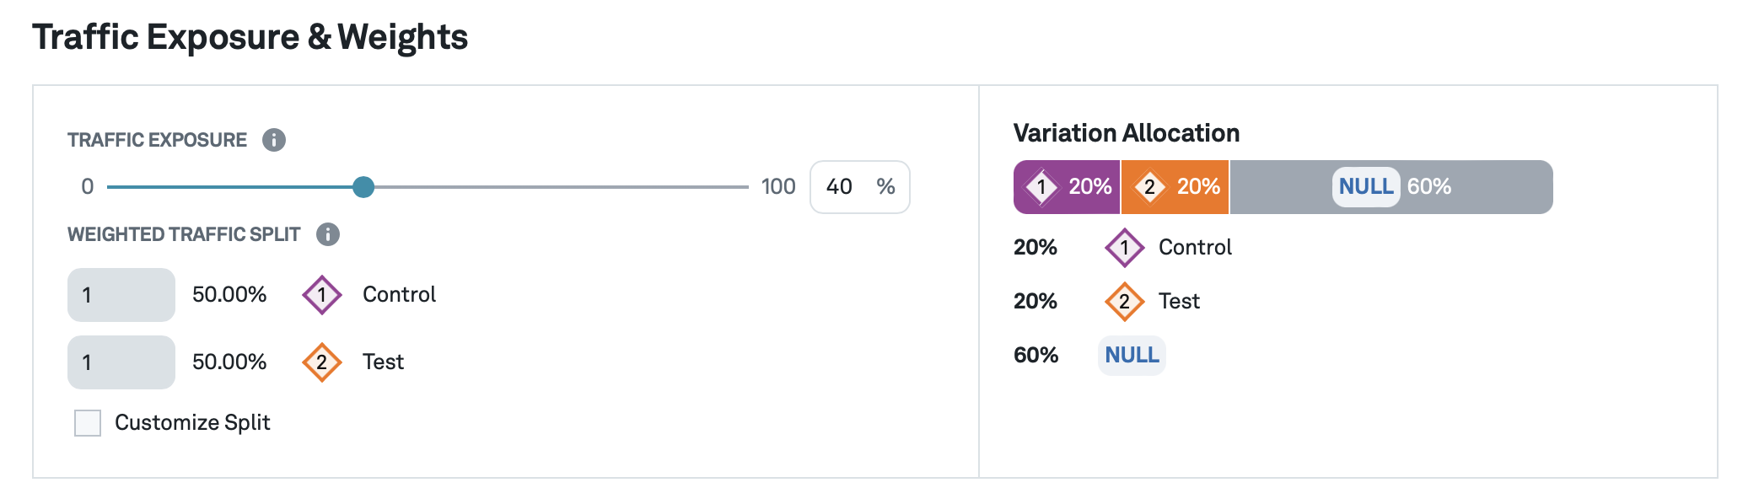Click the Control diamond in Variation Allocation list

point(1125,247)
